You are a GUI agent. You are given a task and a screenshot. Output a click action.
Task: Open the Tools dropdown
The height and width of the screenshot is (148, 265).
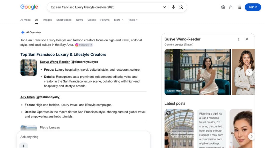click(133, 20)
